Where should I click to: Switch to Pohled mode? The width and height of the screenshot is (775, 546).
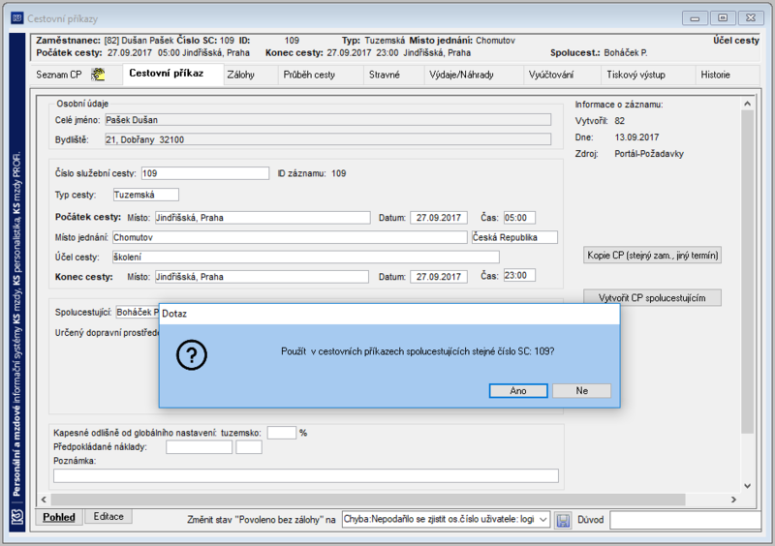pos(59,517)
